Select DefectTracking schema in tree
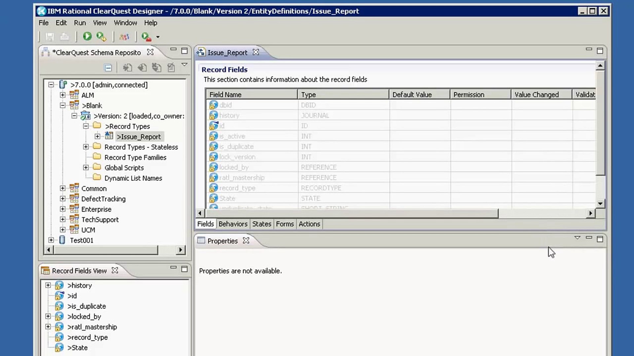634x356 pixels. (x=103, y=199)
